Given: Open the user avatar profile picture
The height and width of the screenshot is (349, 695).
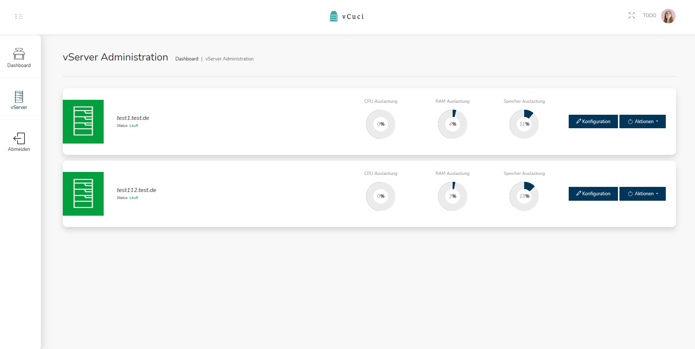Looking at the screenshot, I should [668, 16].
